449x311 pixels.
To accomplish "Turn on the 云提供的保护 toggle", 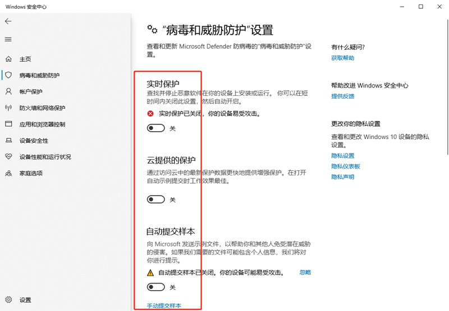I will tap(156, 199).
